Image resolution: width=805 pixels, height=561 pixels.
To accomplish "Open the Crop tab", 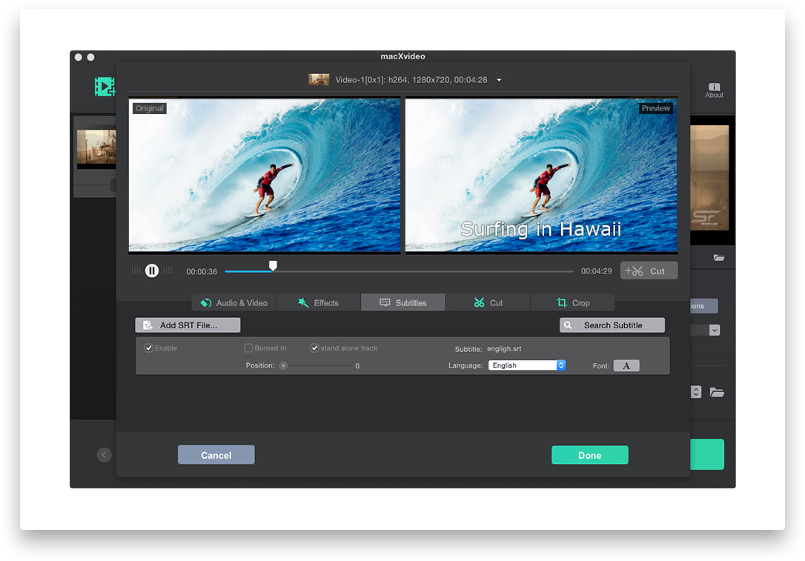I will (x=572, y=303).
